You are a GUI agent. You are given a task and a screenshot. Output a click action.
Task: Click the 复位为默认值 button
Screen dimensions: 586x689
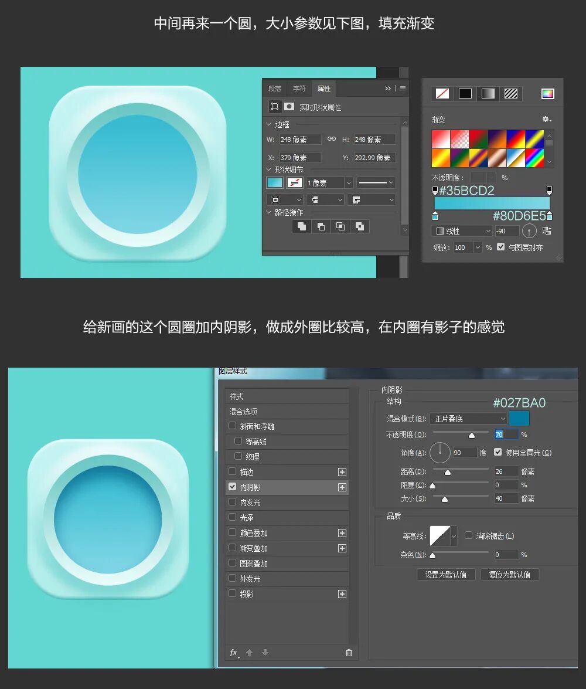point(510,575)
